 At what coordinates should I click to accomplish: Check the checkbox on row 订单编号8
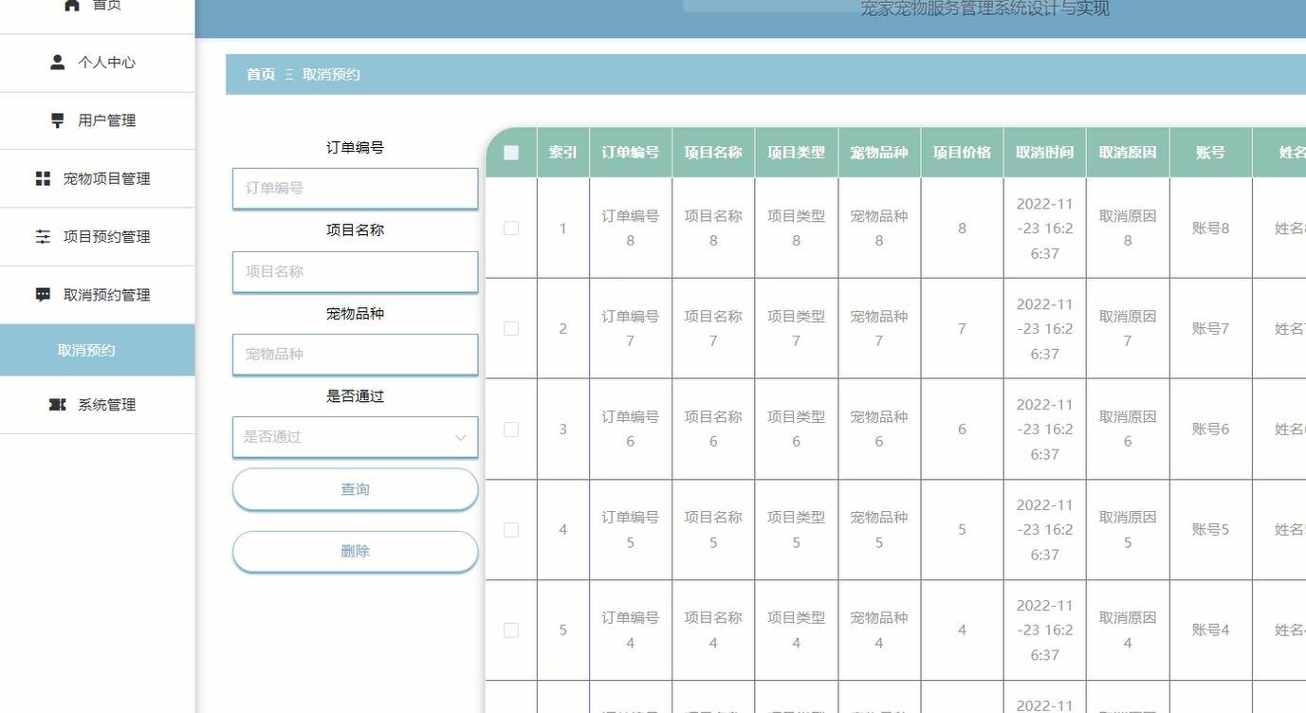tap(511, 228)
